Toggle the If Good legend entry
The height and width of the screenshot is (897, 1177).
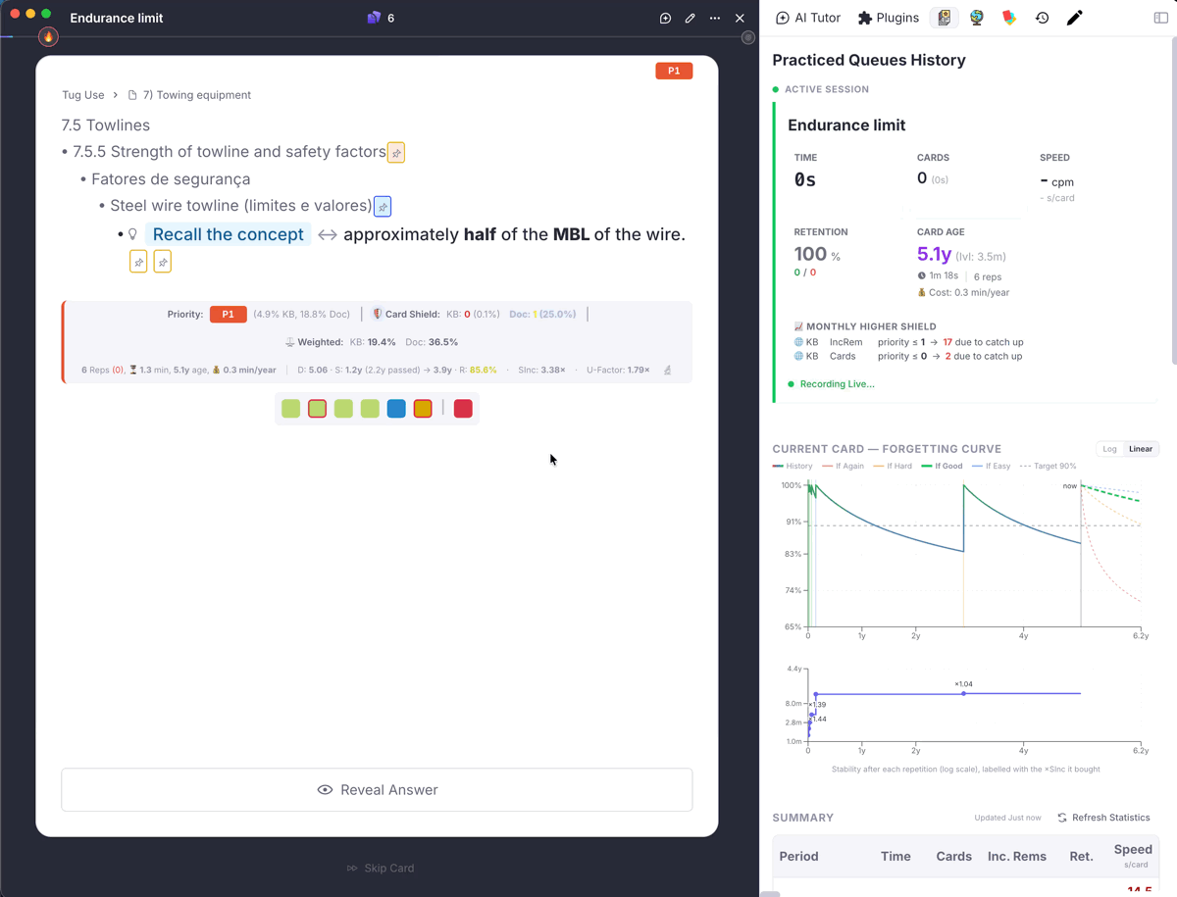(942, 467)
